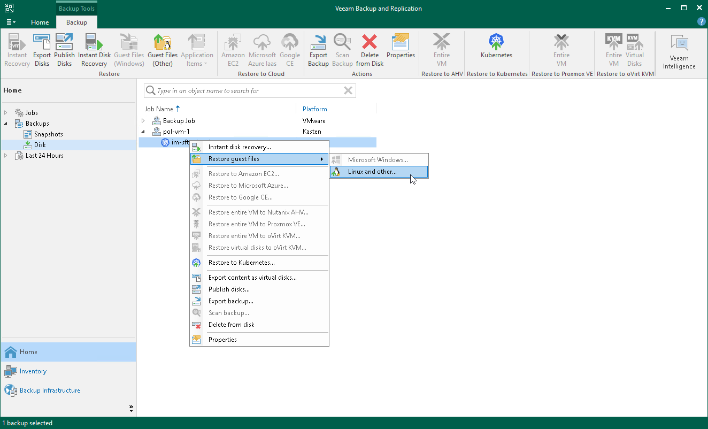The image size is (708, 429).
Task: Choose Instant disk recovery context menu item
Action: click(x=259, y=147)
